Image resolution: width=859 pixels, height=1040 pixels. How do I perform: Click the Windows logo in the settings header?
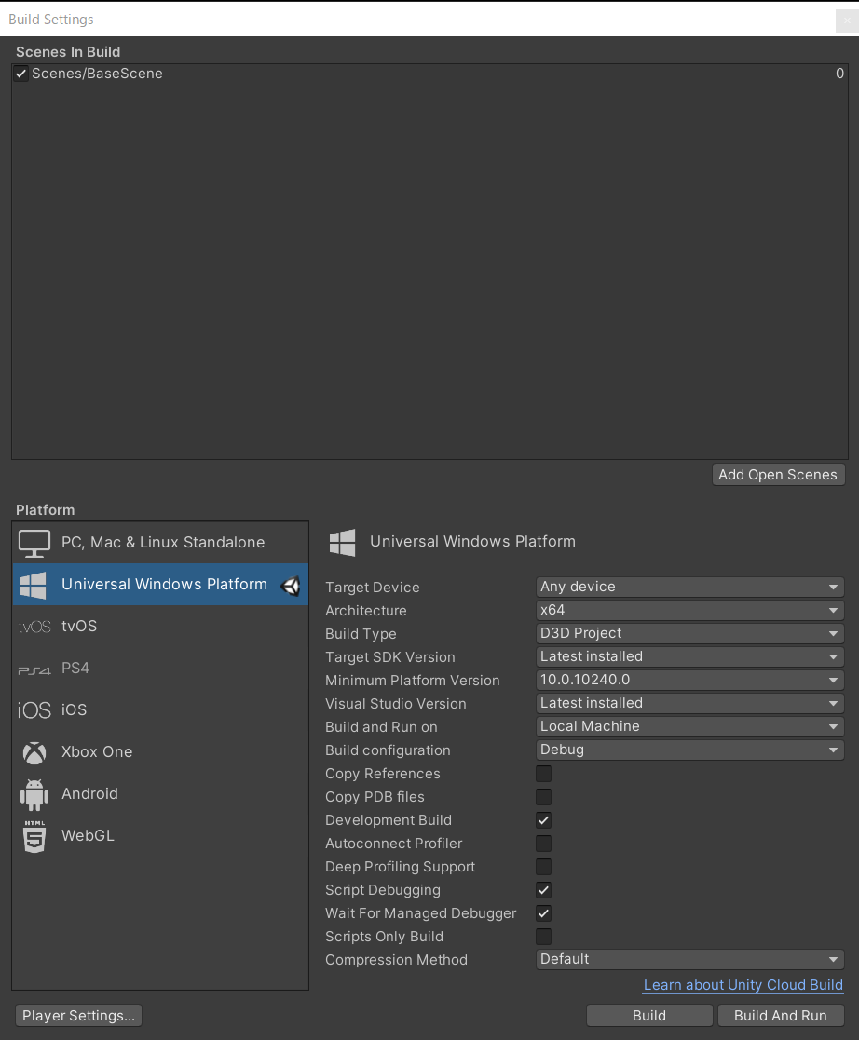343,543
